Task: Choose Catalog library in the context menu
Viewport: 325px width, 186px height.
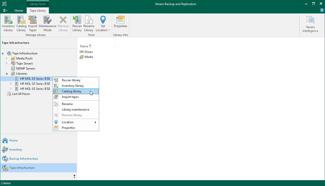Action: click(76, 91)
